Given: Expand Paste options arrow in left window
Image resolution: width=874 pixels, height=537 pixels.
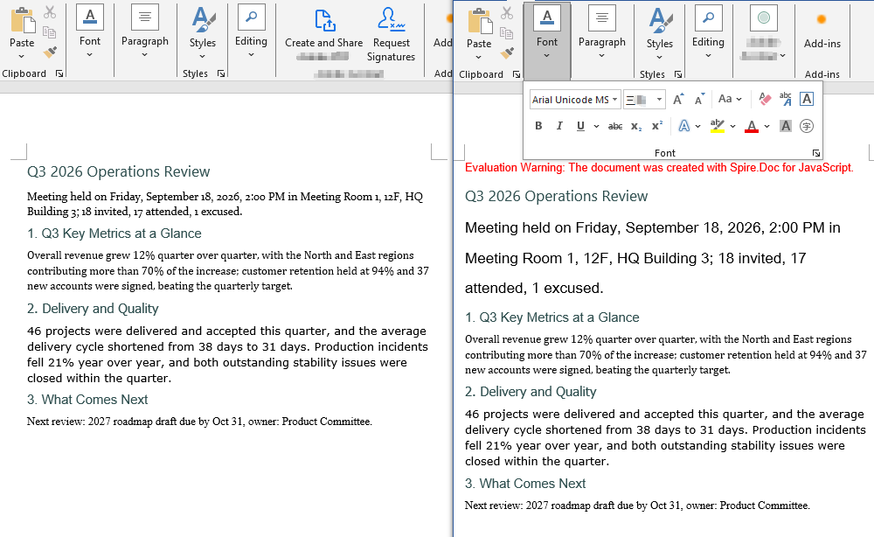Looking at the screenshot, I should pos(21,56).
